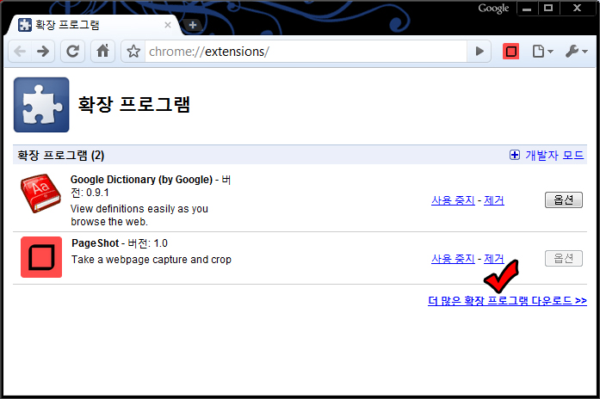
Task: Select PageShot extension name text
Action: (96, 243)
